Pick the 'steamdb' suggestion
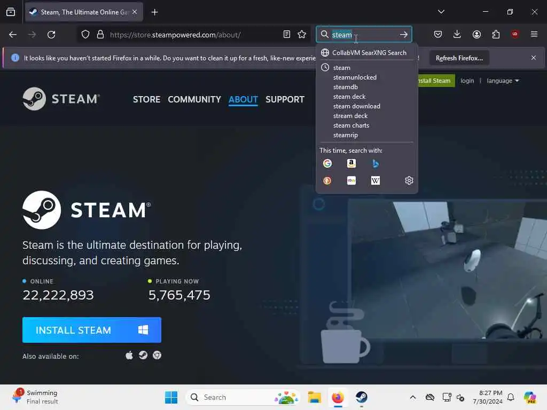Screen dimensions: 547x410 (x=366, y=87)
